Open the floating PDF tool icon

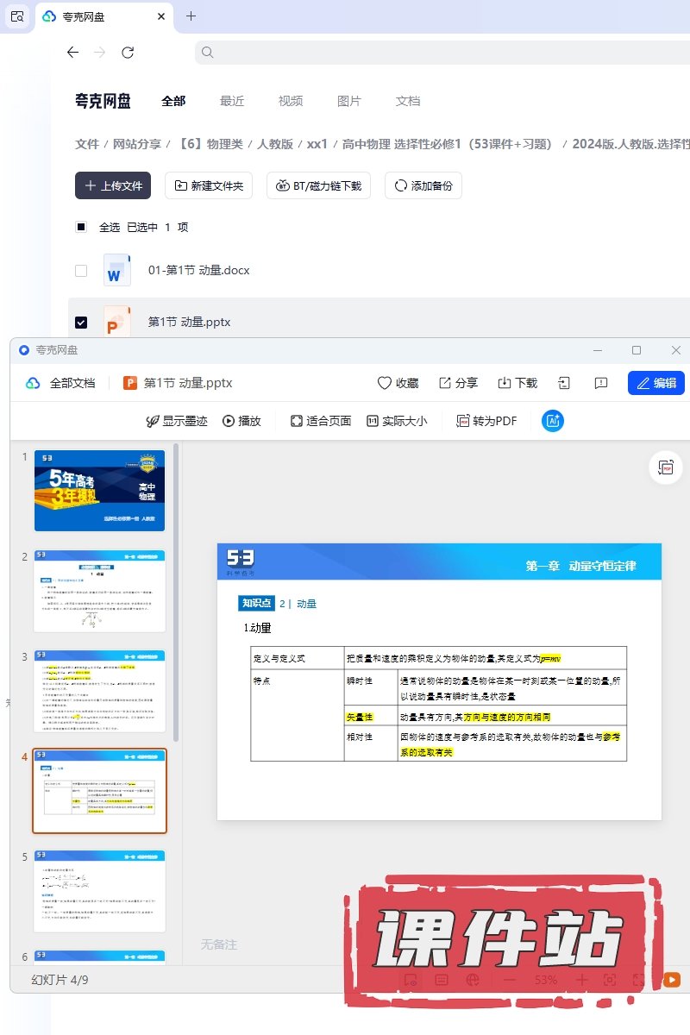coord(665,467)
